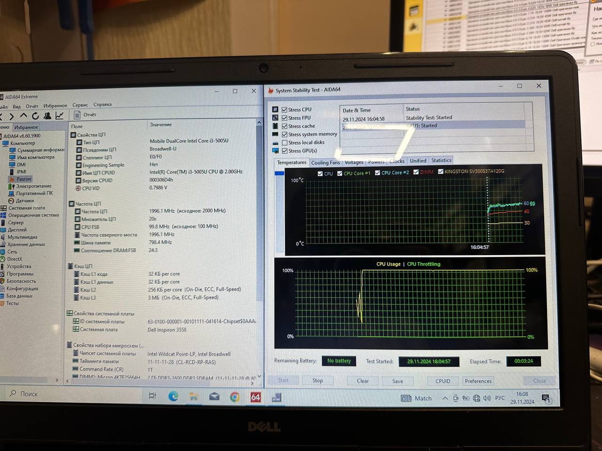Toggle the CPU Core #2 graph checkbox

click(x=378, y=173)
